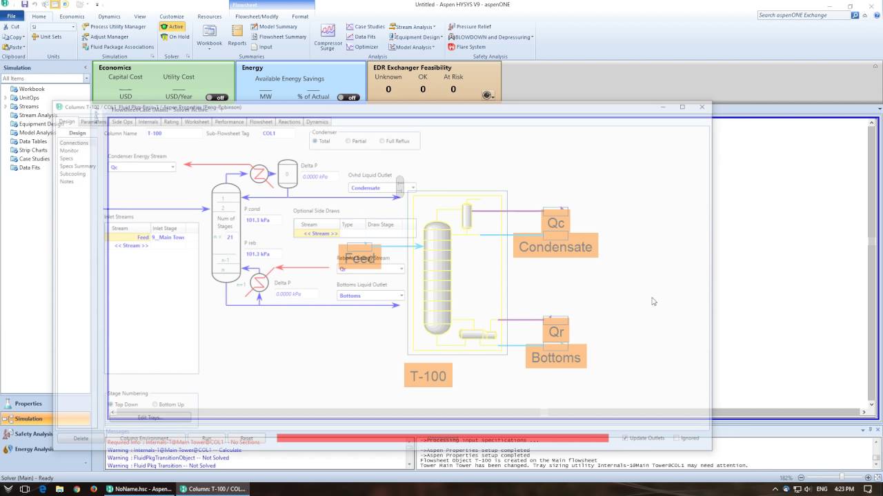
Task: Click the Run button in column window
Action: (207, 438)
